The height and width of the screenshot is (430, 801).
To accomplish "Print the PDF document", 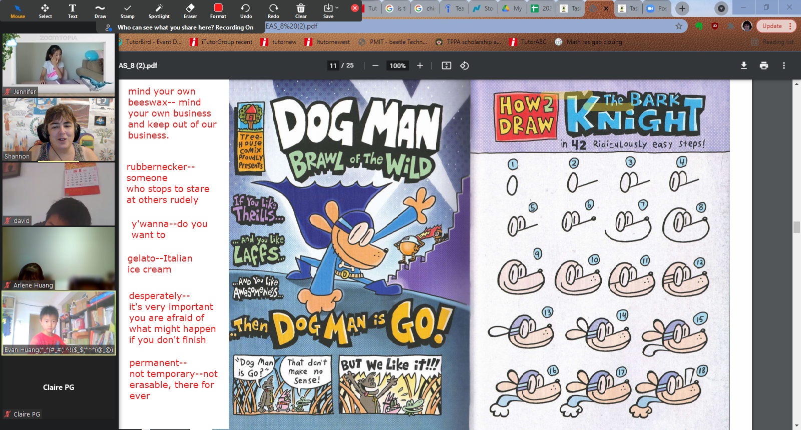I will tap(764, 65).
